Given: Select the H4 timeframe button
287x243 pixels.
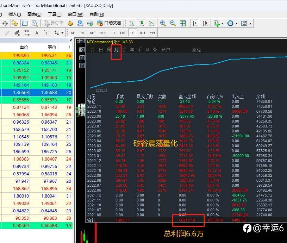Looking at the screenshot, I should click(123, 33).
